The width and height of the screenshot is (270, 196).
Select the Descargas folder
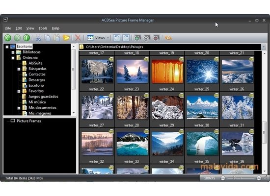pos(37,80)
